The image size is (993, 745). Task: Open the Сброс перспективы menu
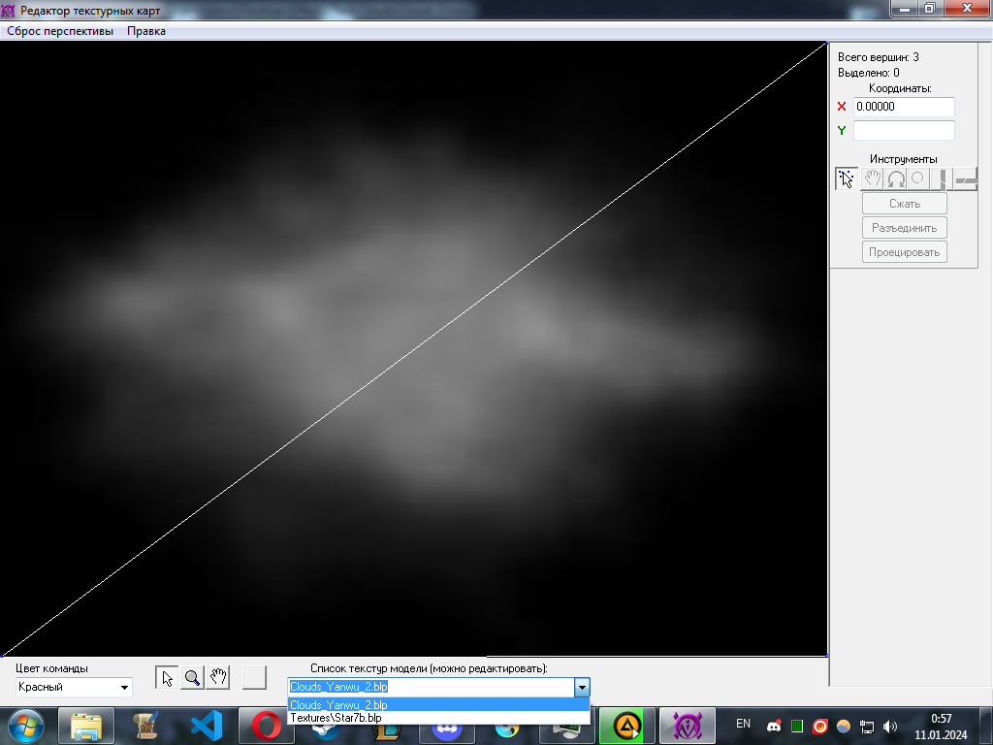[x=60, y=31]
